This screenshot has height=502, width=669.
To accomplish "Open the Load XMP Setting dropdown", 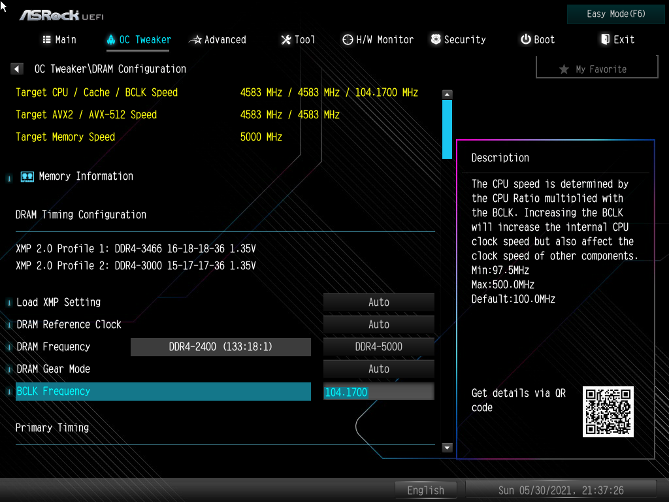I will click(378, 303).
